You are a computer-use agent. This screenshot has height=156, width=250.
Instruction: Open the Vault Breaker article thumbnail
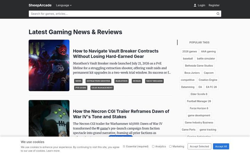tap(49, 66)
